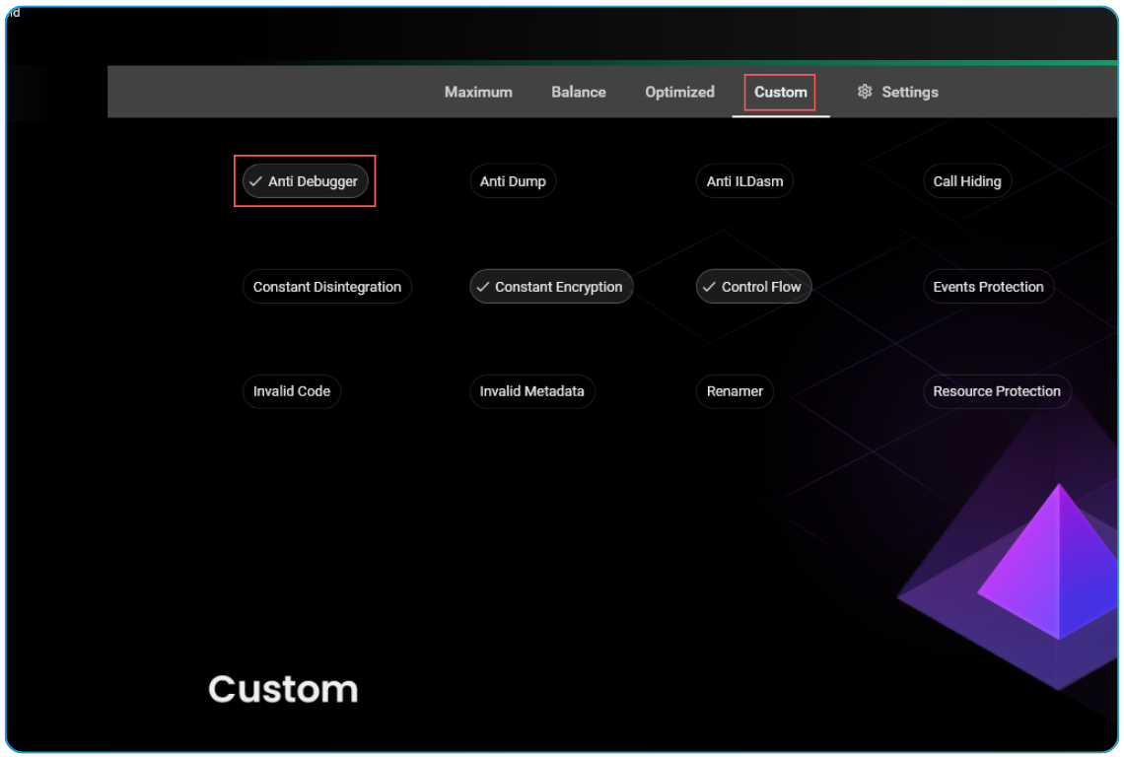Image resolution: width=1124 pixels, height=757 pixels.
Task: Enable the Renamer protection
Action: (735, 391)
